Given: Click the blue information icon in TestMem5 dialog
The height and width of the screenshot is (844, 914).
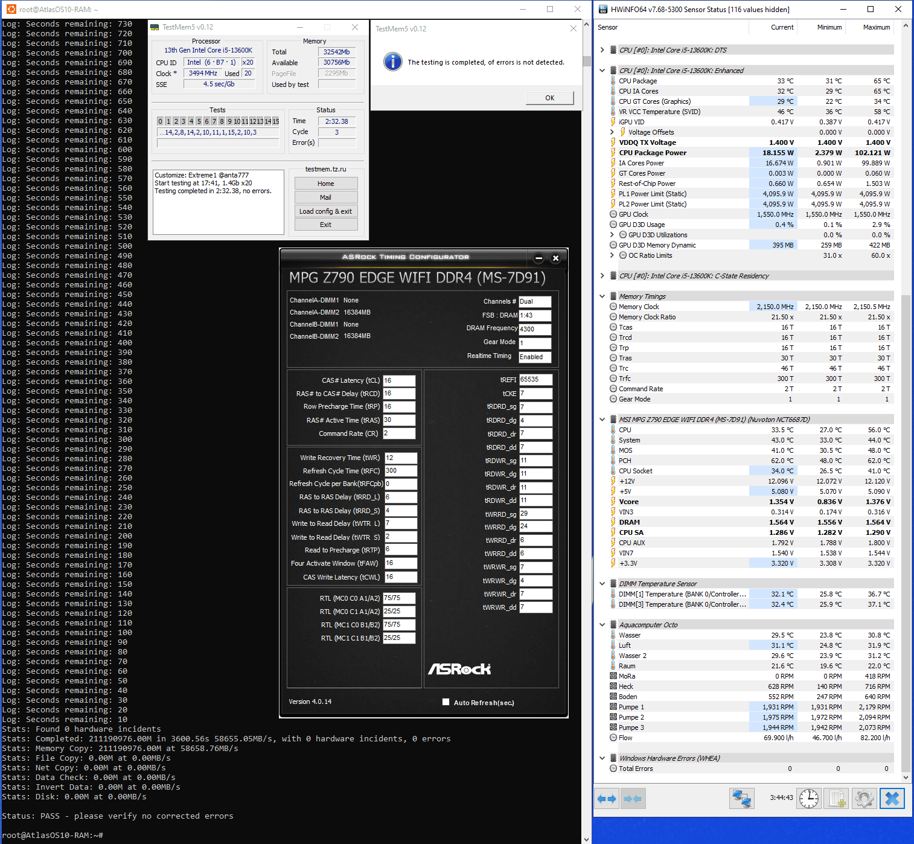Looking at the screenshot, I should tap(393, 62).
